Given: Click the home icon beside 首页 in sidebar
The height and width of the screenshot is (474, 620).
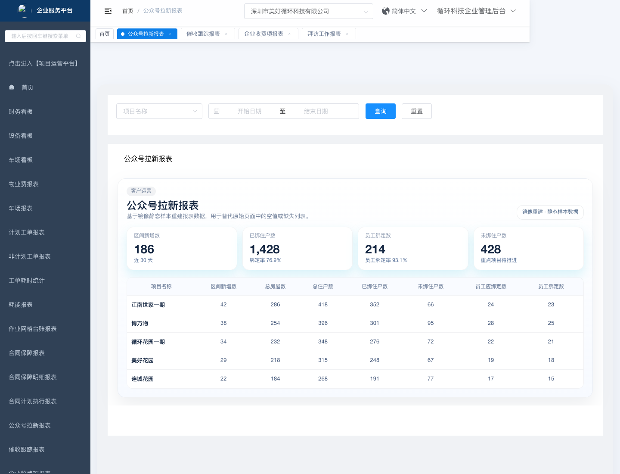Looking at the screenshot, I should click(x=12, y=87).
